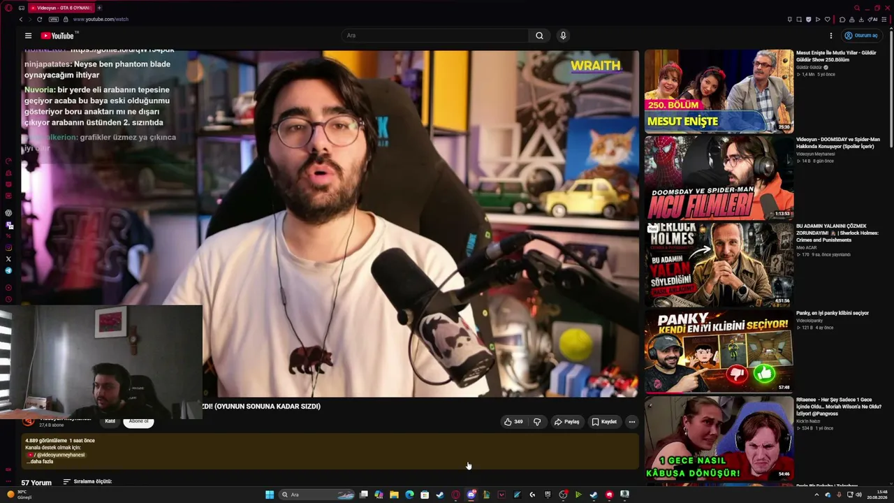Open Discord from the taskbar
Screen dimensions: 894x503
[471, 495]
